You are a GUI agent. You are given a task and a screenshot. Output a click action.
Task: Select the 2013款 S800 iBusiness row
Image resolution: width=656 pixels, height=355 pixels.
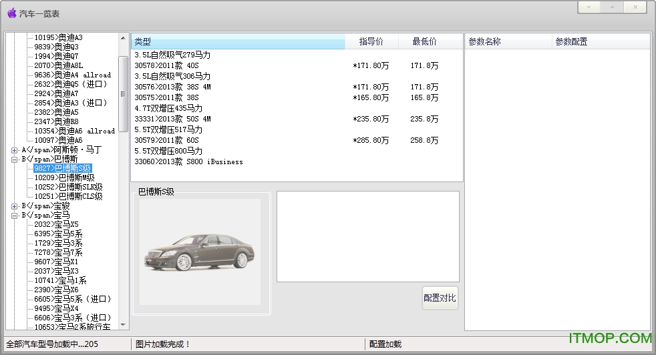[x=189, y=162]
